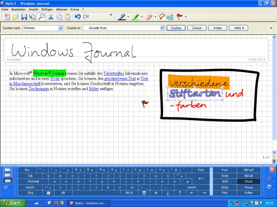Expand the 'Suchen nach' dropdown arrow

pos(61,28)
